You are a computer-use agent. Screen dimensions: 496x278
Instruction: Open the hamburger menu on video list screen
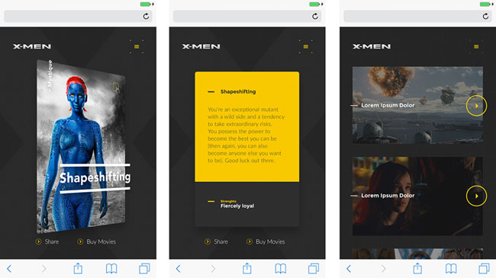point(476,46)
